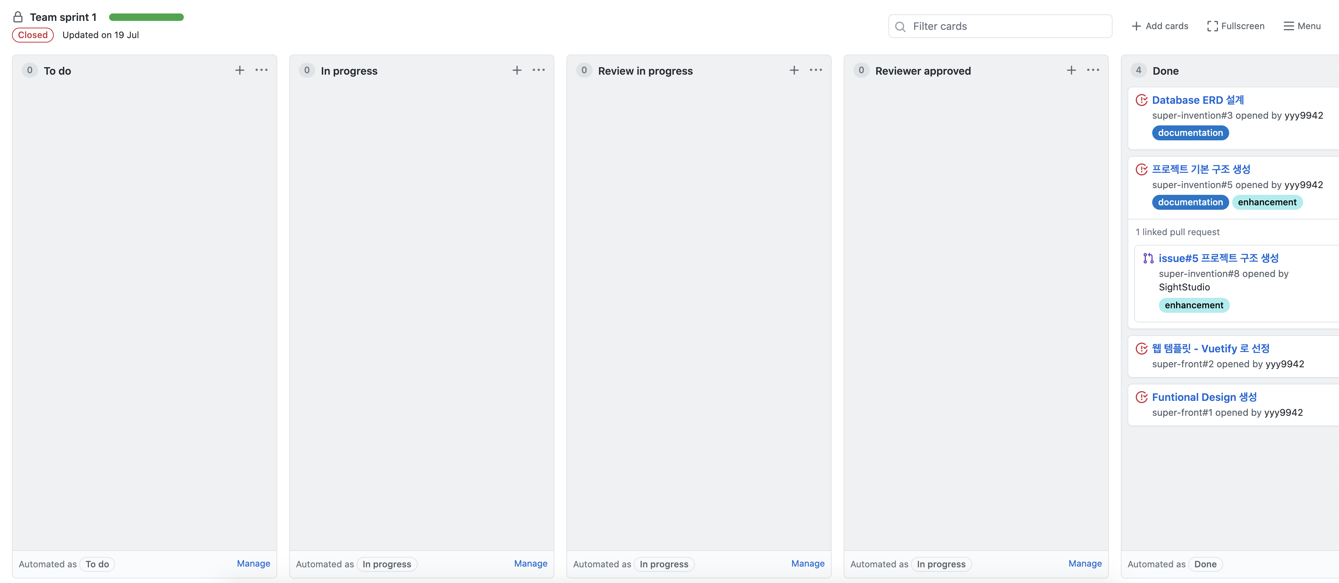
Task: Open Review in progress column ellipsis menu
Action: pos(816,70)
